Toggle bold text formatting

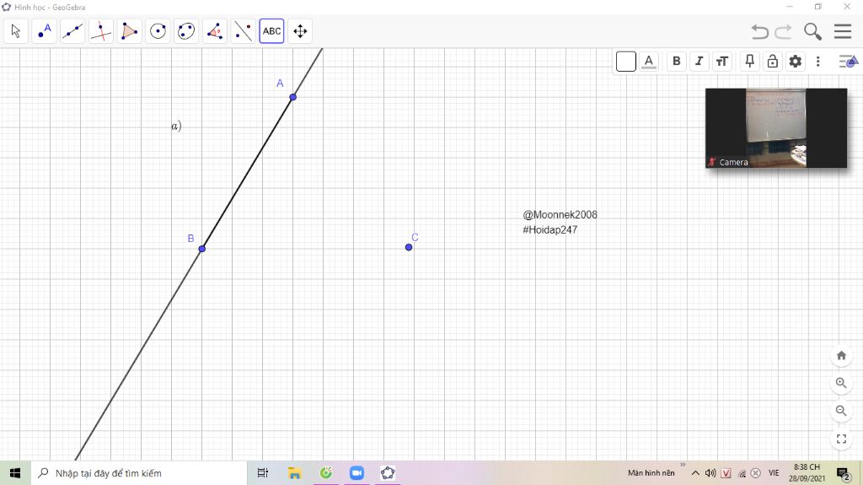coord(677,62)
